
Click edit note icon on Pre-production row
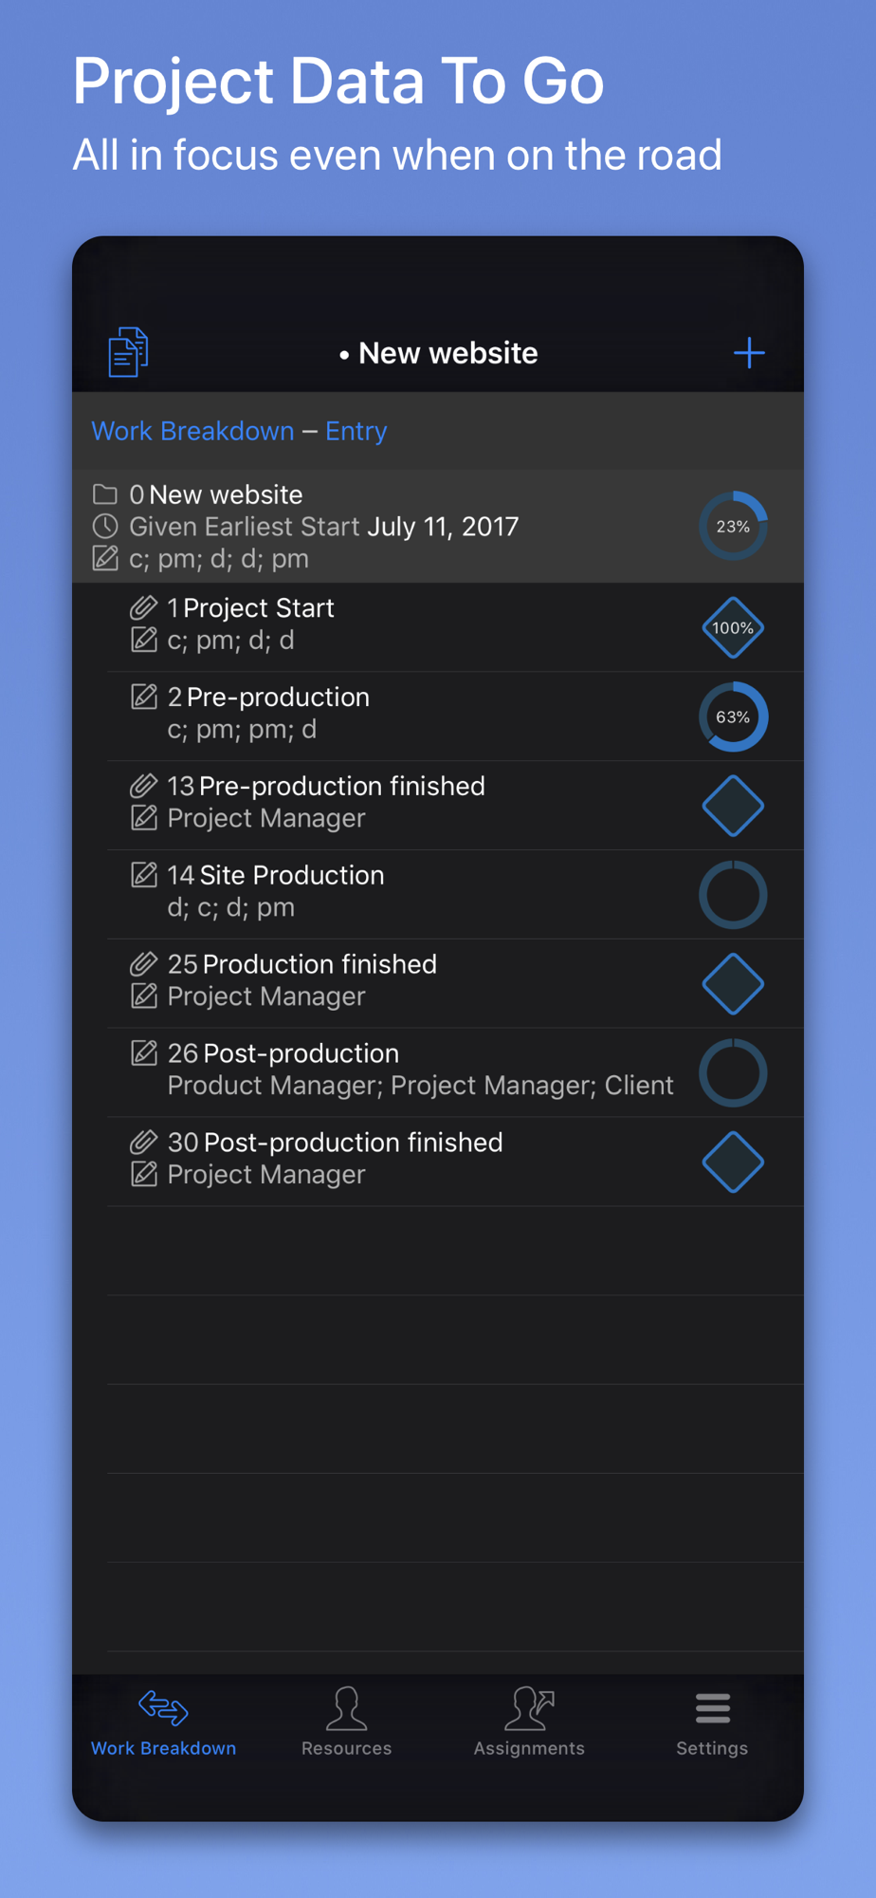tap(143, 697)
